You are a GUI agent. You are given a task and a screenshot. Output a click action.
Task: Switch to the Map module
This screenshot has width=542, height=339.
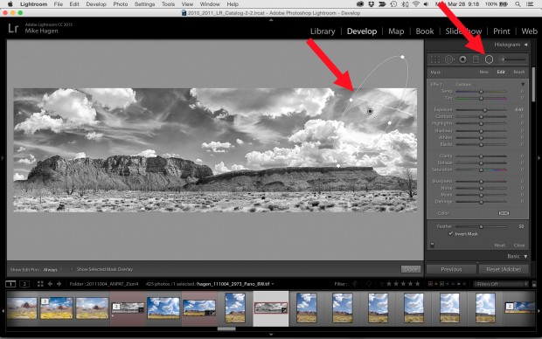point(396,31)
